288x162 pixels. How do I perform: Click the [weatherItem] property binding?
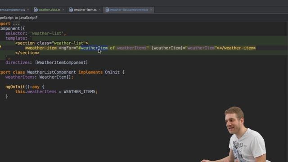coord(167,48)
